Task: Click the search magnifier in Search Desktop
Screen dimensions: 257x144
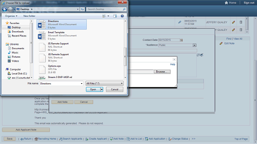Action: click(124, 9)
